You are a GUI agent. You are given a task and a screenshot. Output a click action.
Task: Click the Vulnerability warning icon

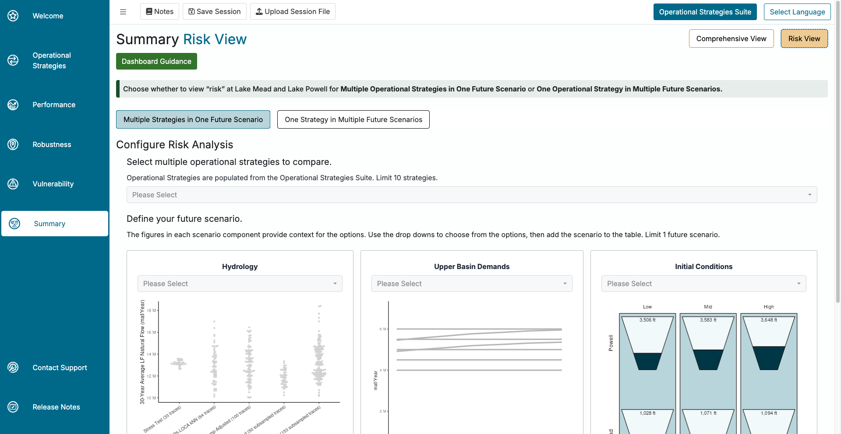[13, 184]
